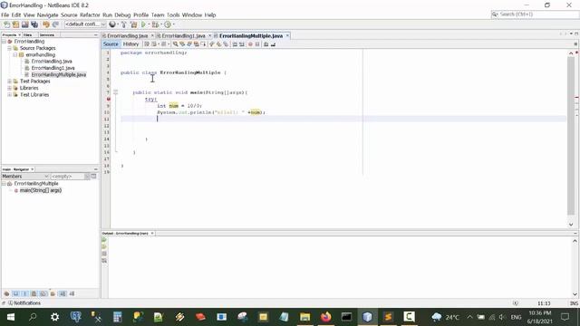Click the Build Project hammer icon
580x326 pixels.
click(x=124, y=24)
